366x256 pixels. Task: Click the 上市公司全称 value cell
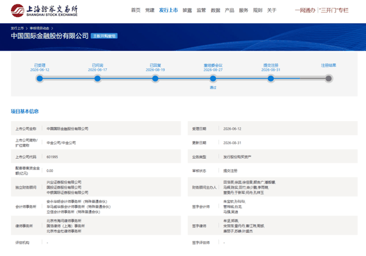tap(68, 129)
